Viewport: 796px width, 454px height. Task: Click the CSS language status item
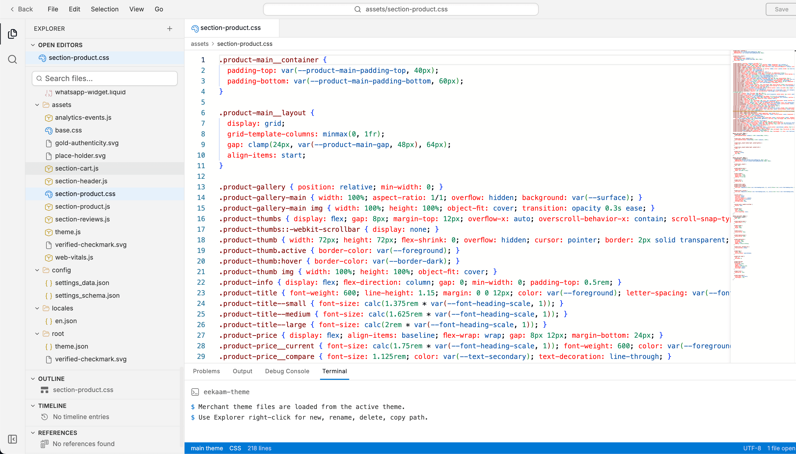235,448
